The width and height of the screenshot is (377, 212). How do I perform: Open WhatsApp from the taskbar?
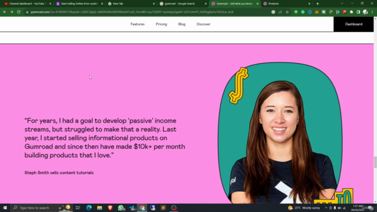pos(121,208)
